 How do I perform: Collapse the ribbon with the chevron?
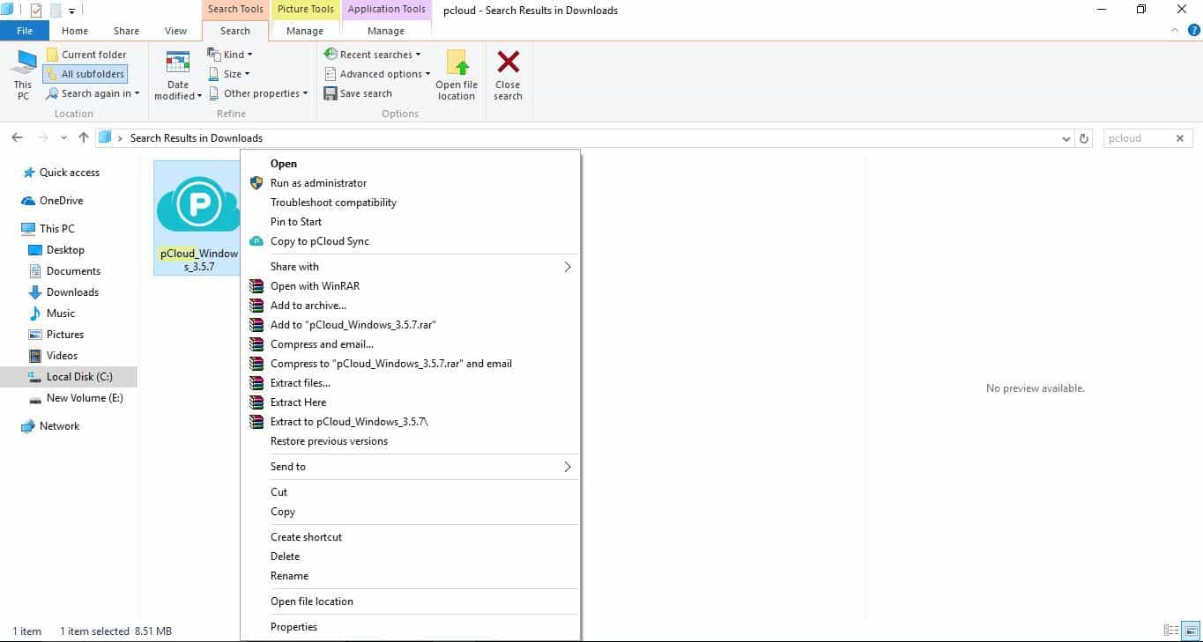pos(1176,29)
